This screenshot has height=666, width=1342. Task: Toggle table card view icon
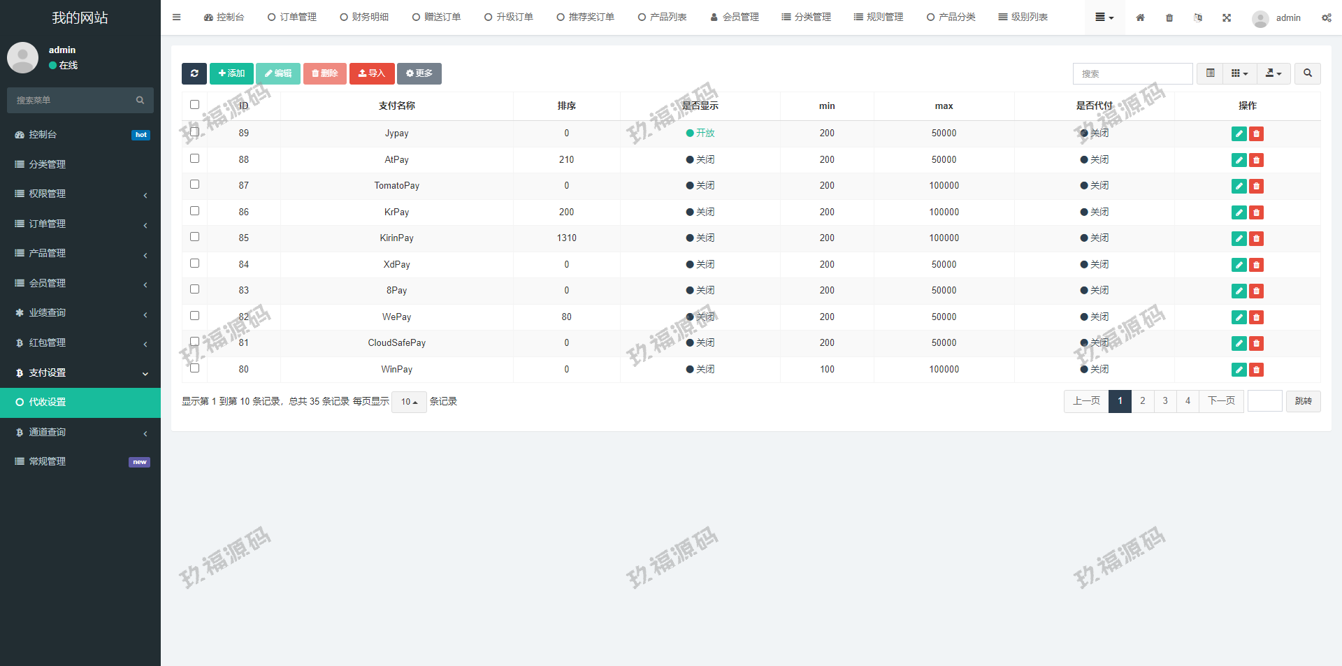click(1210, 73)
